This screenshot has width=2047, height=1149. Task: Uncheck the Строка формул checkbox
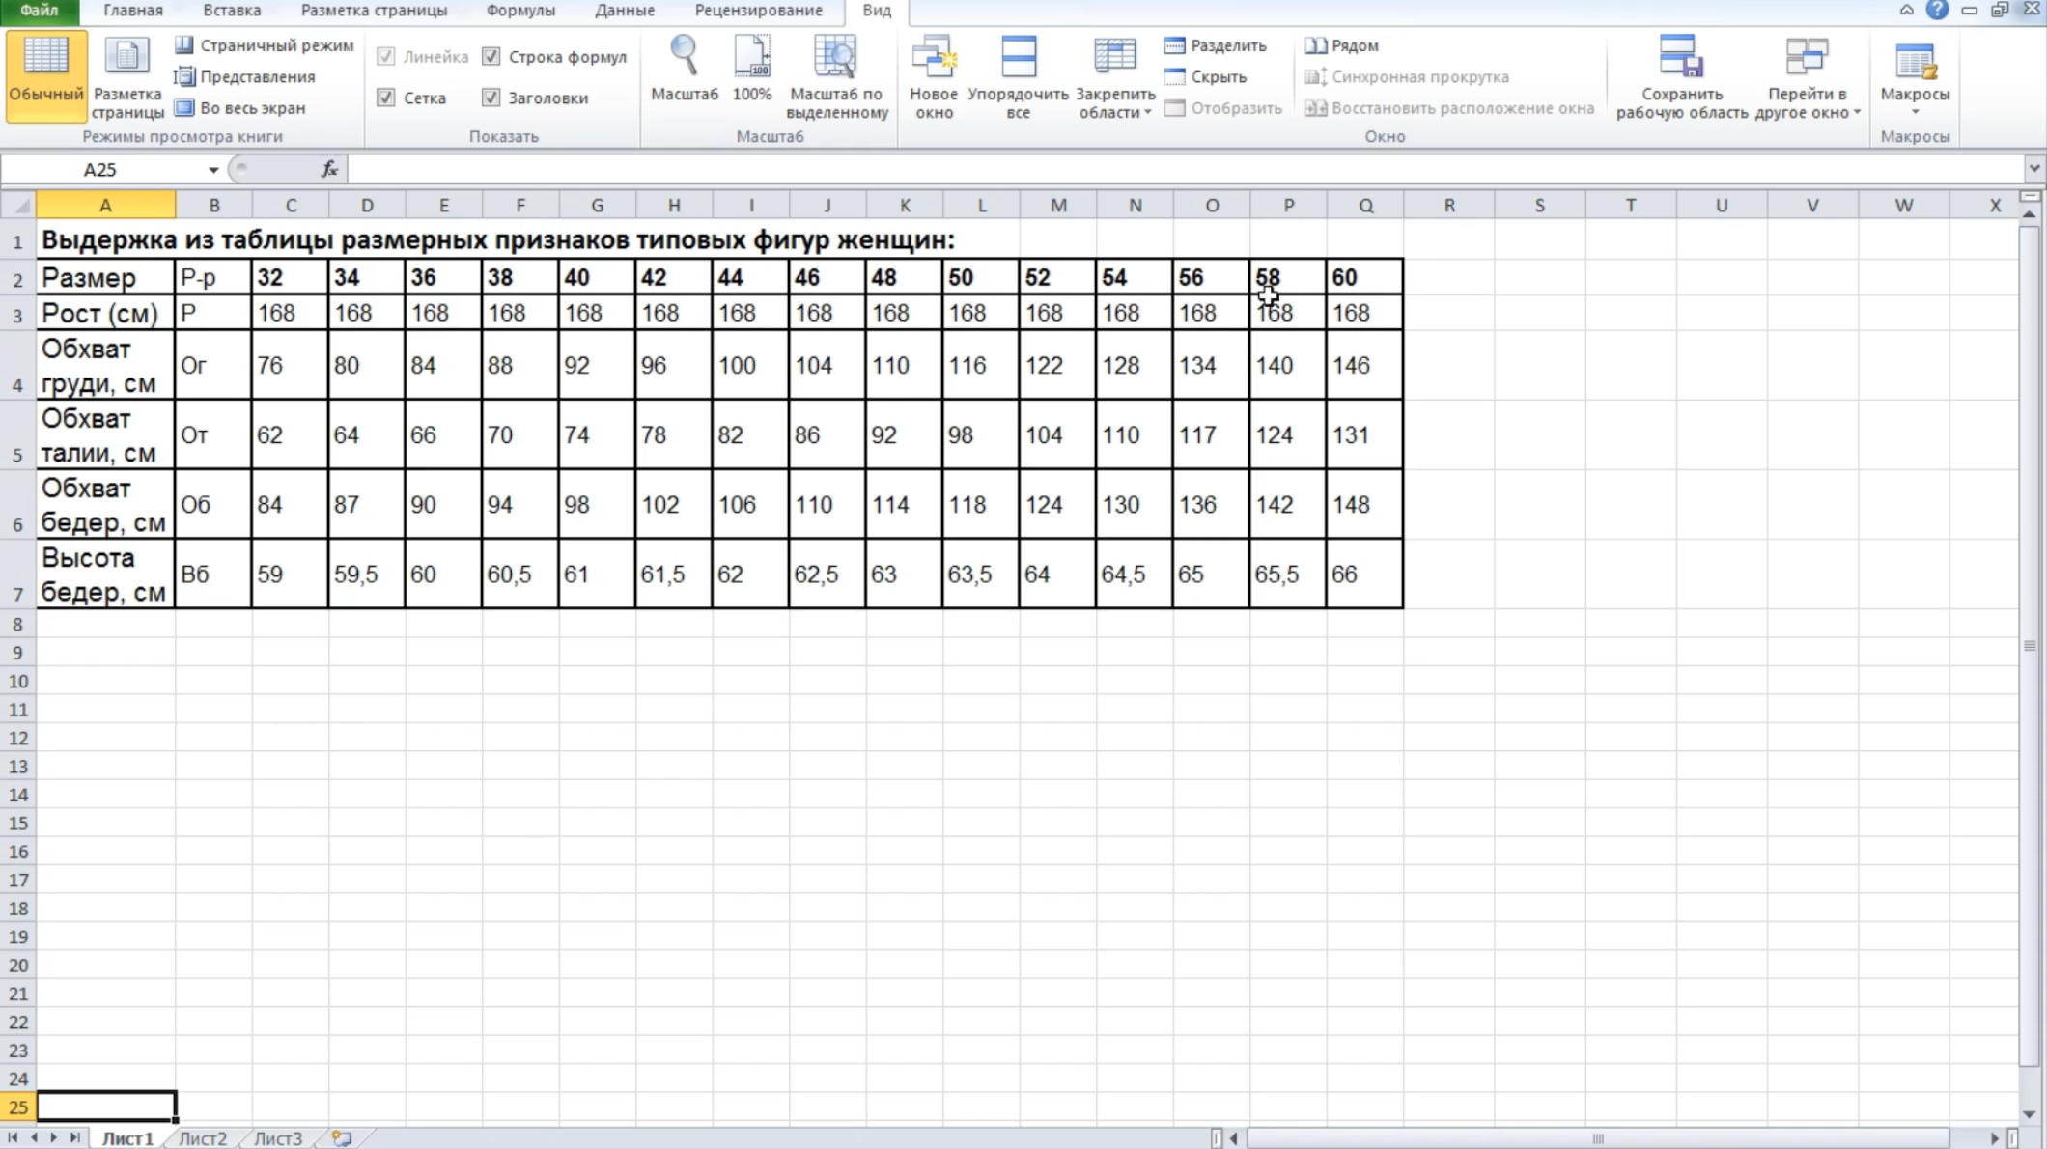pos(491,57)
